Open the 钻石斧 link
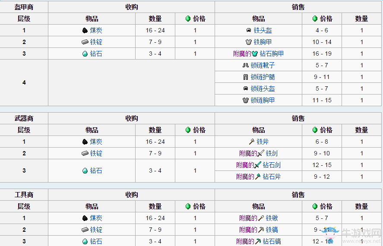 pyautogui.click(x=272, y=177)
